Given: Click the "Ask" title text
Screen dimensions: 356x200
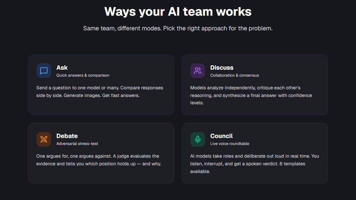Looking at the screenshot, I should pyautogui.click(x=61, y=67).
